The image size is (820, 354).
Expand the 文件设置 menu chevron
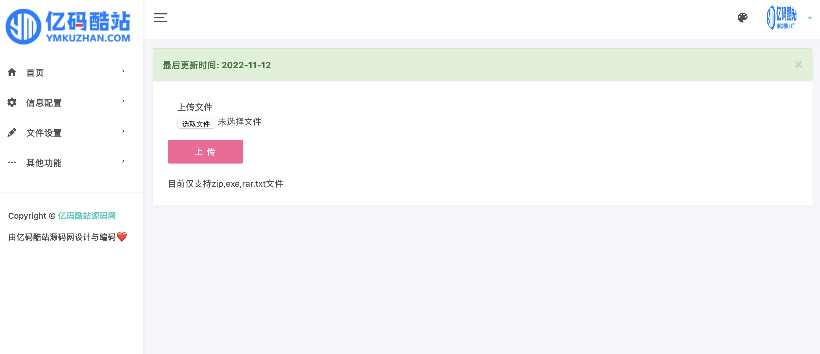(x=123, y=131)
